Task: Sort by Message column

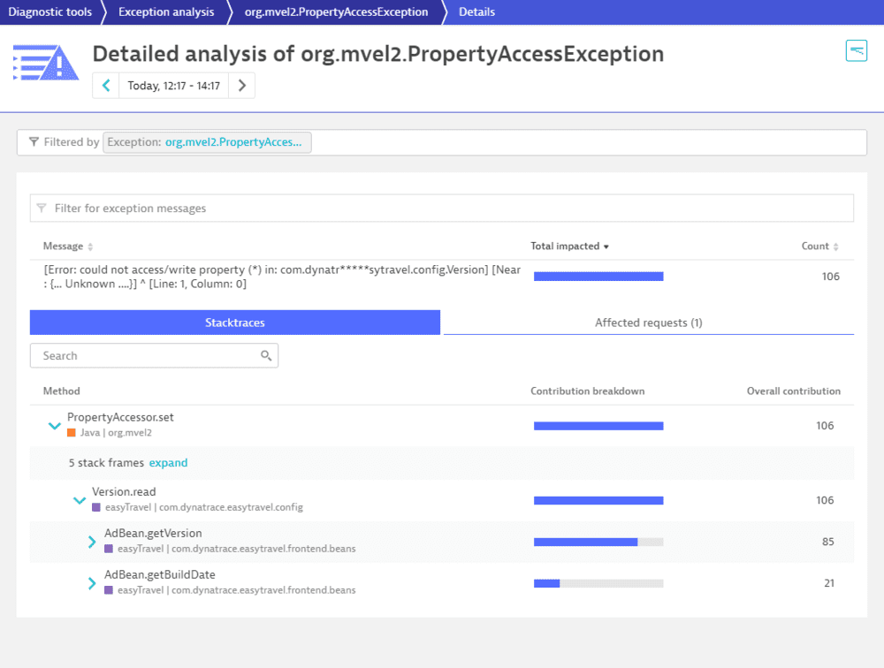Action: tap(68, 247)
